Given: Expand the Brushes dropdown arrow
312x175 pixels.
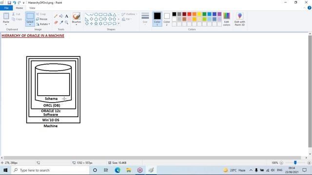Looking at the screenshot, I should click(77, 25).
